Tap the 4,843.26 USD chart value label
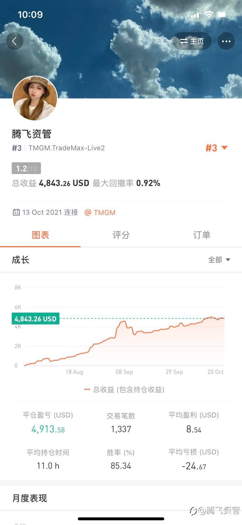This screenshot has width=242, height=525. 35,319
